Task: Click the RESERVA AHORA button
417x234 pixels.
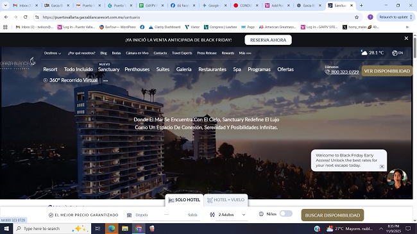Action: [x=268, y=40]
